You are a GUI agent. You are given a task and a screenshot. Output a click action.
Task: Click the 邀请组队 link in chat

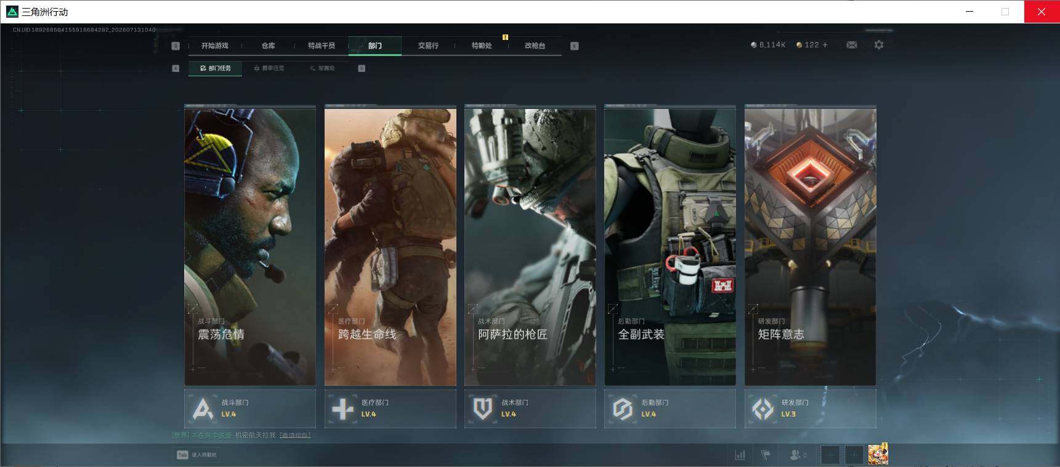pos(295,435)
